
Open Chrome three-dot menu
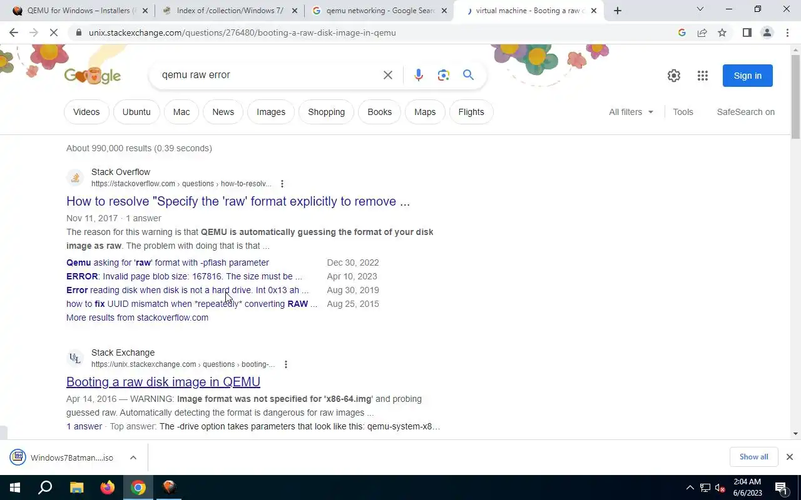point(787,32)
